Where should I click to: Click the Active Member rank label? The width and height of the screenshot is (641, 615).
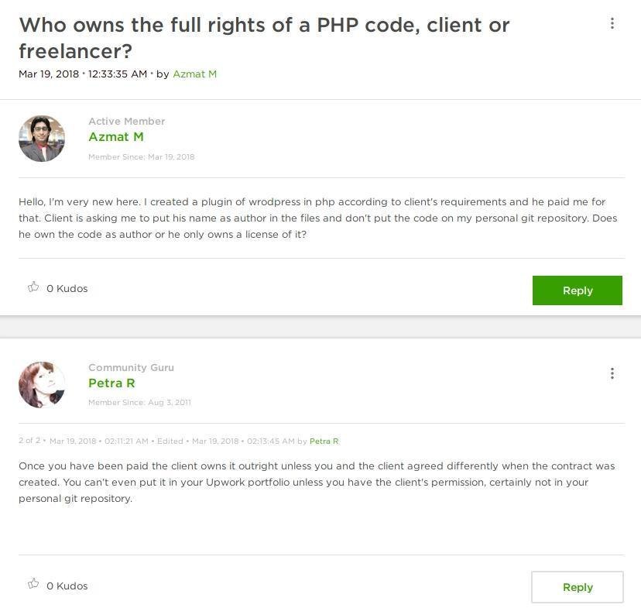126,121
